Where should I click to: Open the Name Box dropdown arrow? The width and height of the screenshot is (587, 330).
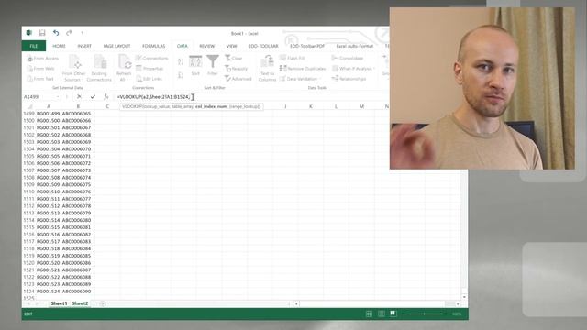(x=58, y=97)
